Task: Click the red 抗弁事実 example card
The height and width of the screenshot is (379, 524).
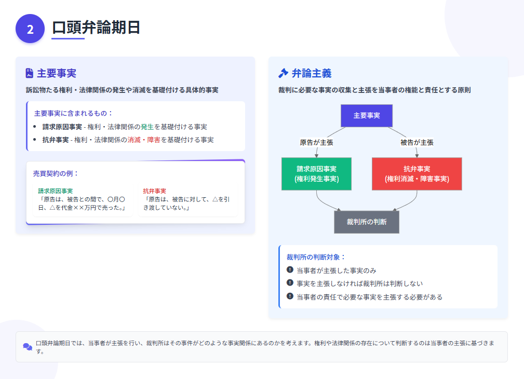Action: click(187, 199)
